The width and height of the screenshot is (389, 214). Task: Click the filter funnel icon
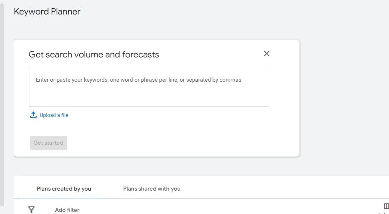point(32,210)
